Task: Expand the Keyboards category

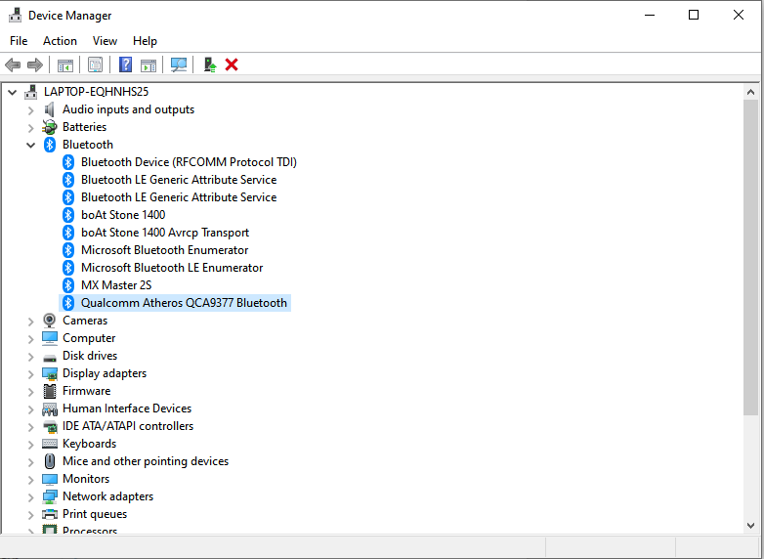Action: click(30, 445)
